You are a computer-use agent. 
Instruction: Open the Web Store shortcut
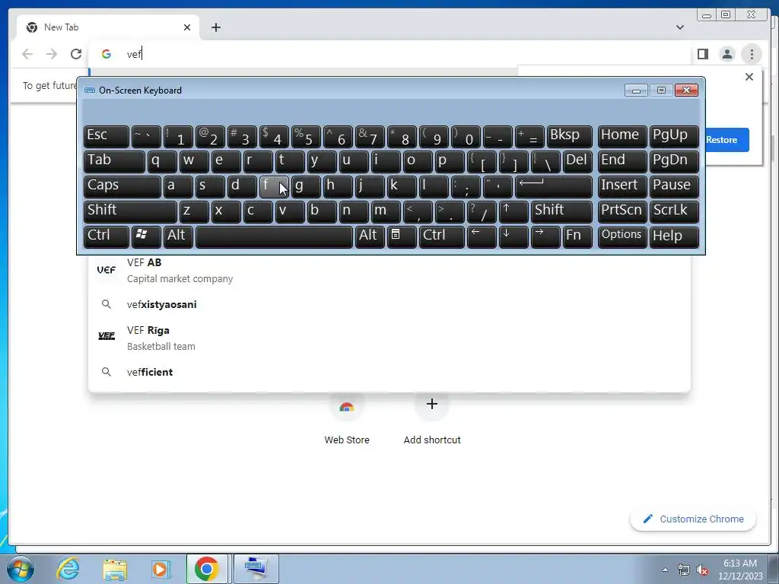347,419
